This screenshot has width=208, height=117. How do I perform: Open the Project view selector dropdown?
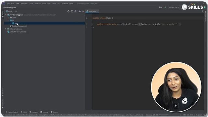pos(11,11)
